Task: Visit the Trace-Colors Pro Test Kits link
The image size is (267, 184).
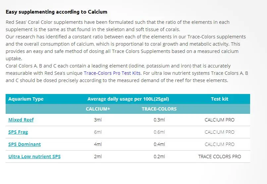Action: [x=112, y=73]
